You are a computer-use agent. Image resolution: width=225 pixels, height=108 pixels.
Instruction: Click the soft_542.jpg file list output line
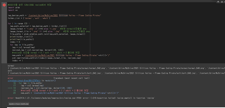116,73
